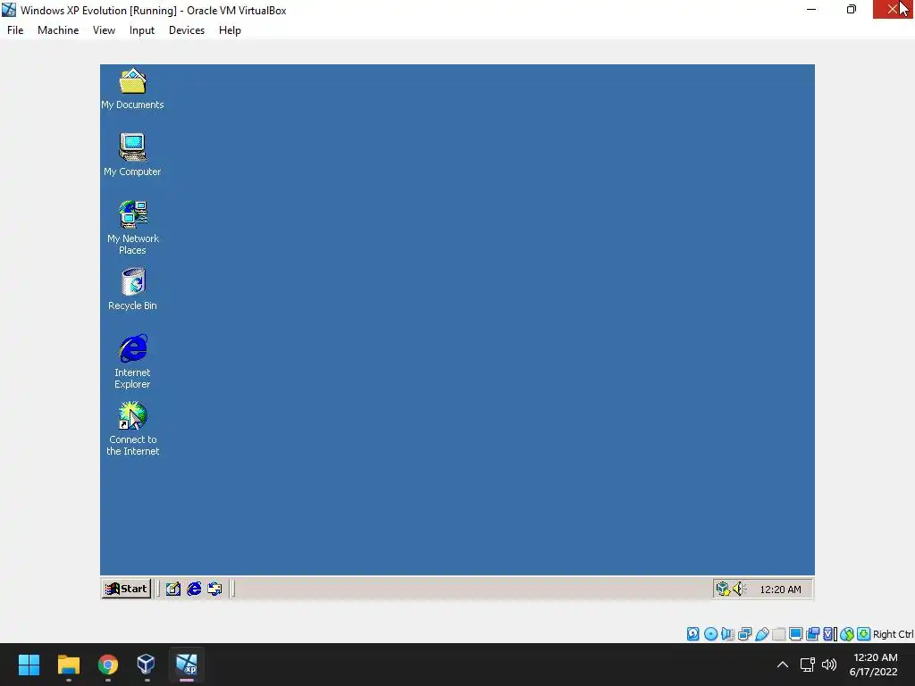Screen dimensions: 915x686
Task: Click the mouse integration indicator icon
Action: (847, 634)
